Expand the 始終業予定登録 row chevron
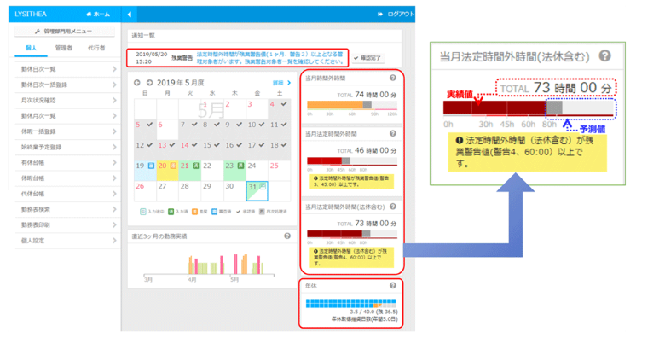Image resolution: width=665 pixels, height=338 pixels. coord(114,147)
